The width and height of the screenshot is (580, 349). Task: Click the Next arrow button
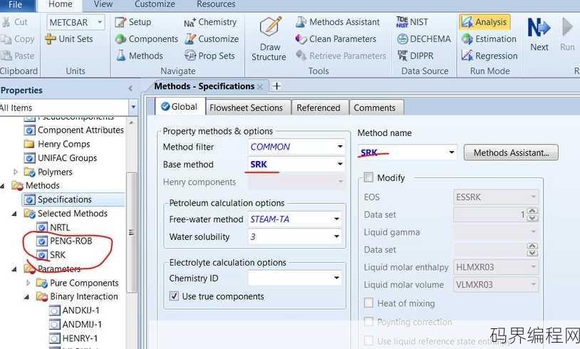point(539,34)
